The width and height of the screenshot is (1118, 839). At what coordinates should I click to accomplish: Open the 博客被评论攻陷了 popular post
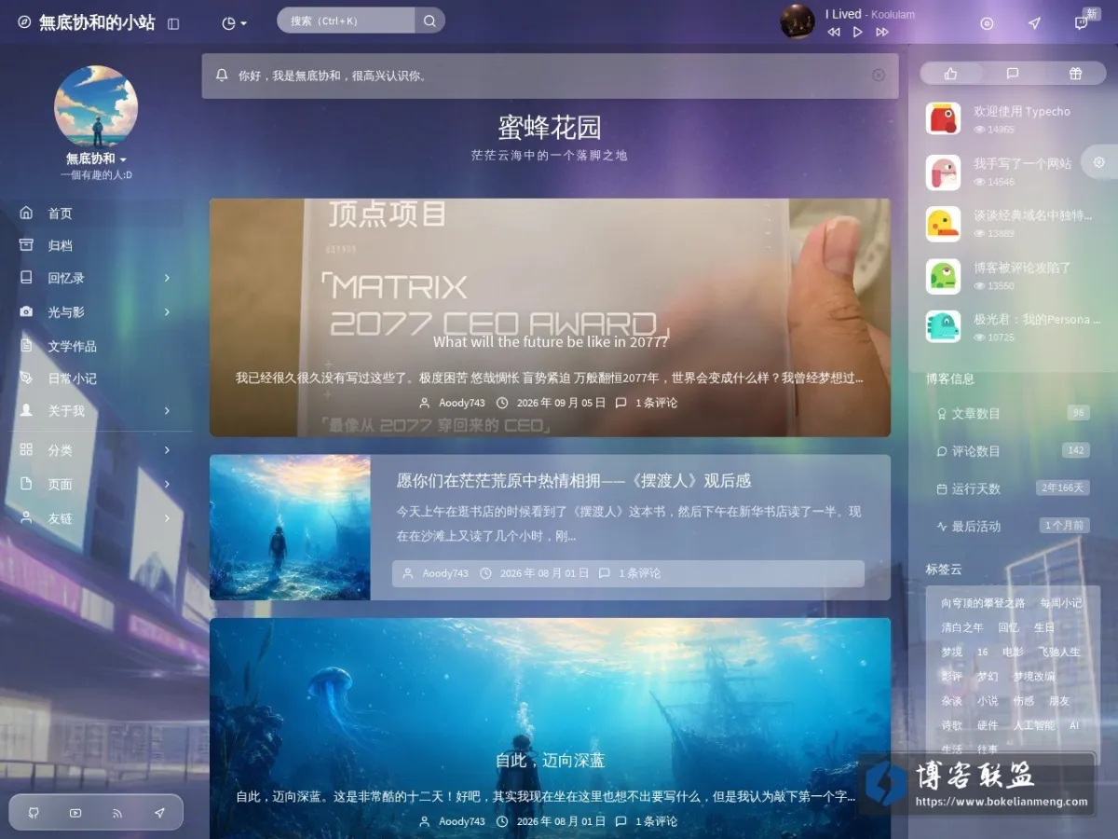(x=1022, y=268)
